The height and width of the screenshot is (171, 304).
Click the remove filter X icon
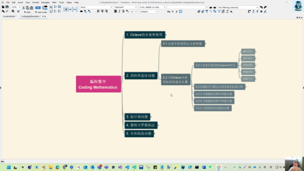pyautogui.click(x=261, y=11)
